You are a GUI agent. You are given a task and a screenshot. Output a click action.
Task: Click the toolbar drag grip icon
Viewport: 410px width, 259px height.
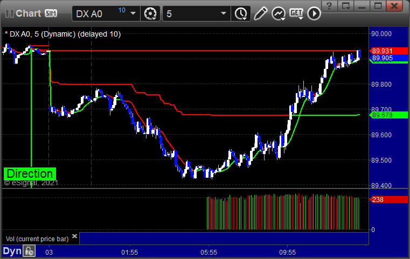(9, 13)
